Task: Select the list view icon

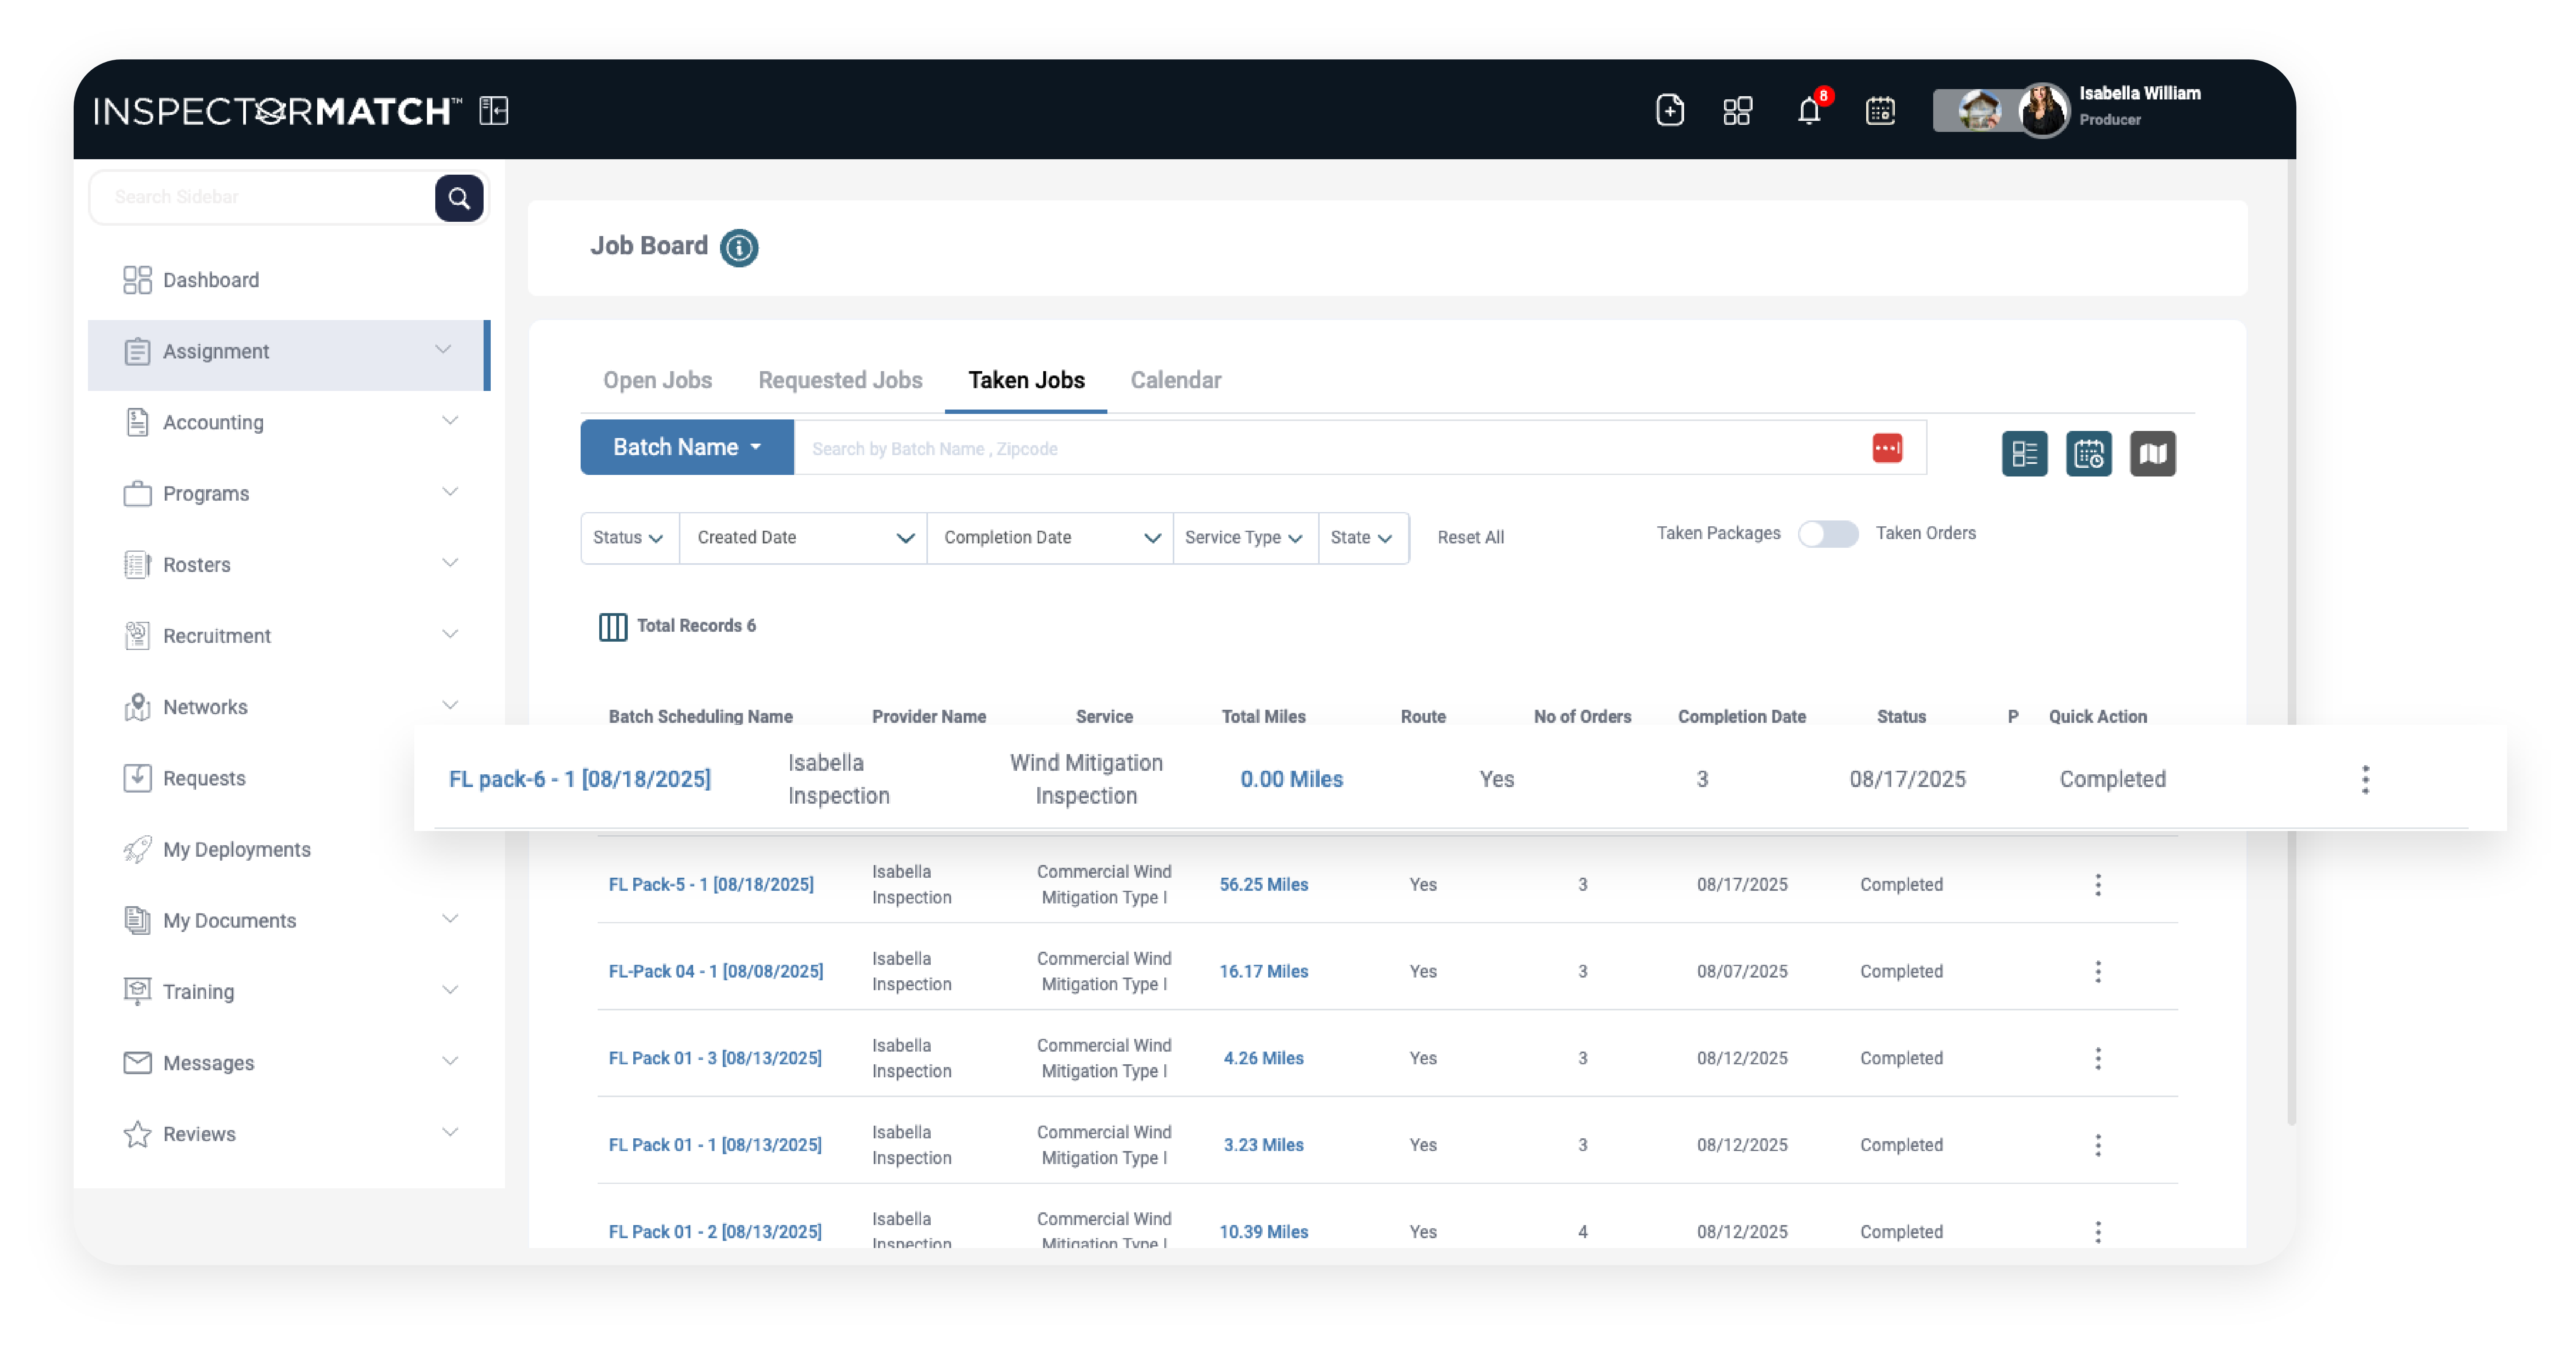Action: 2024,454
